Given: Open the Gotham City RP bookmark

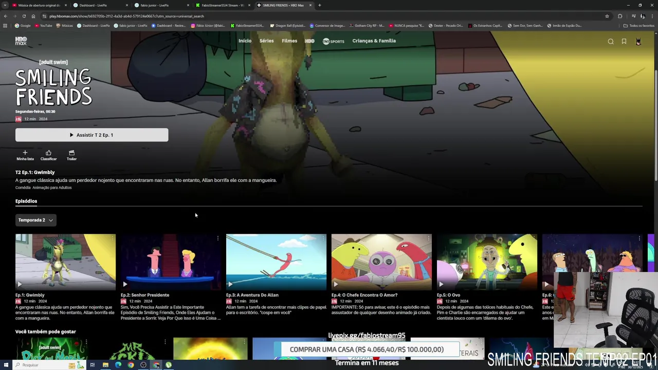Looking at the screenshot, I should point(367,25).
